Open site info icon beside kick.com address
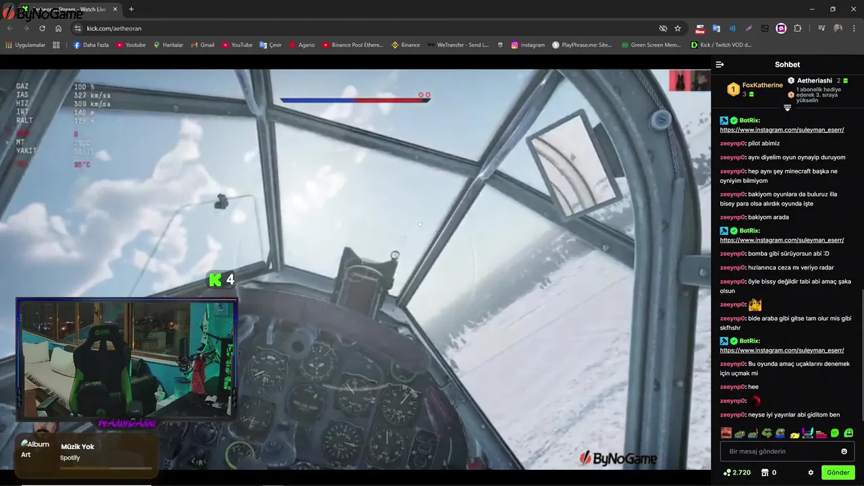864x486 pixels. [78, 28]
